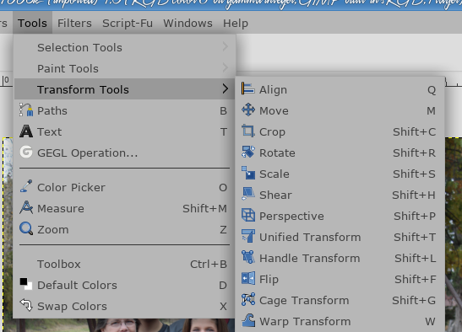Click the 'Color Picker' label
This screenshot has width=462, height=332.
pyautogui.click(x=71, y=187)
